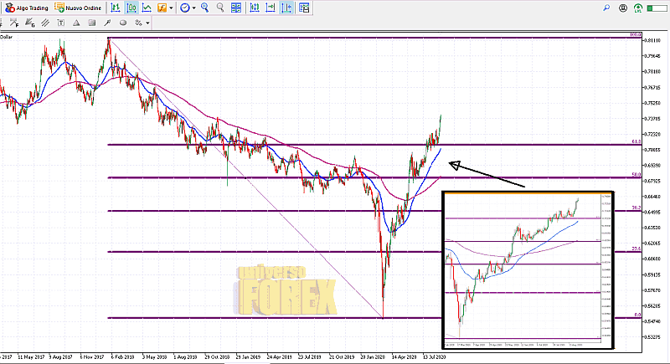Image resolution: width=670 pixels, height=364 pixels.
Task: Enable chart shift to right edge
Action: point(286,8)
